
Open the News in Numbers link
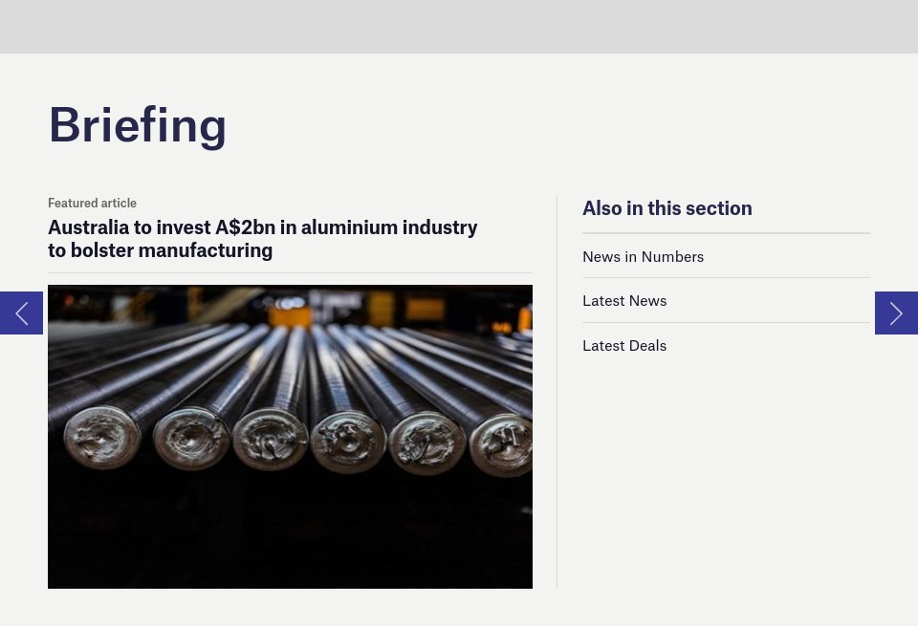coord(643,256)
